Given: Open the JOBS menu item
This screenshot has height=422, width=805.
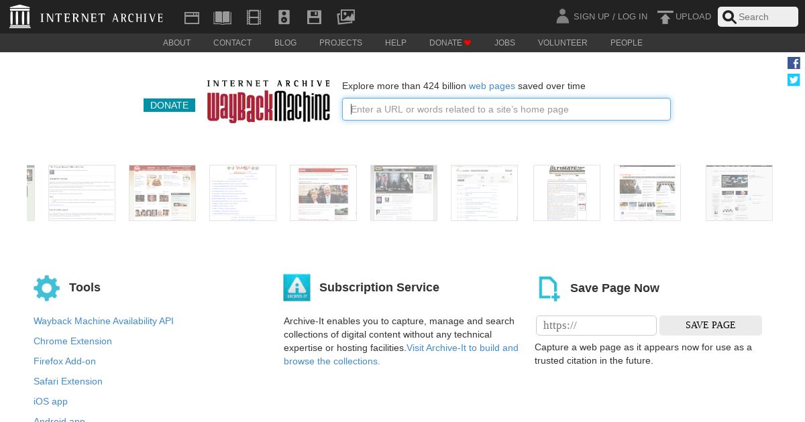Looking at the screenshot, I should click(x=504, y=43).
